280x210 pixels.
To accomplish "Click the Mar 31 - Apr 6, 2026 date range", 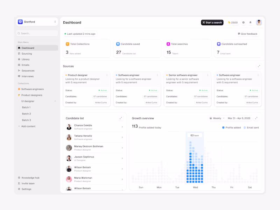I will 239,118.
